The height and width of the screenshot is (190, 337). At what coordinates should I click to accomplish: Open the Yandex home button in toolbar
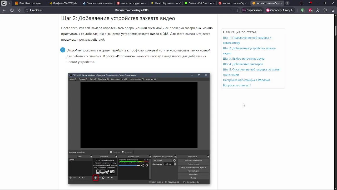(x=12, y=10)
